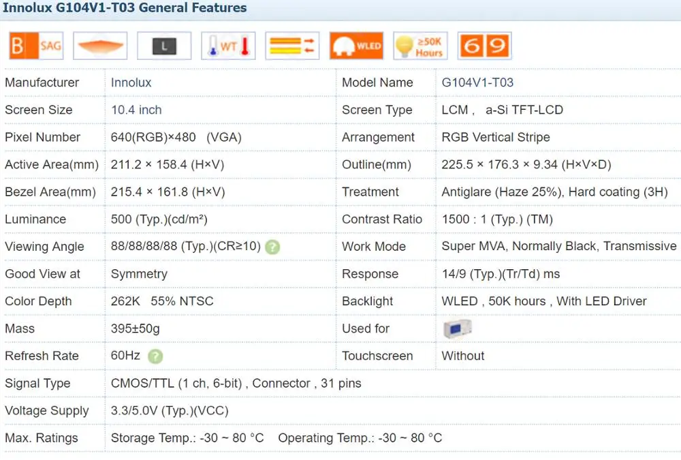Click the 'Arrangement' row label
The height and width of the screenshot is (460, 681).
(378, 138)
